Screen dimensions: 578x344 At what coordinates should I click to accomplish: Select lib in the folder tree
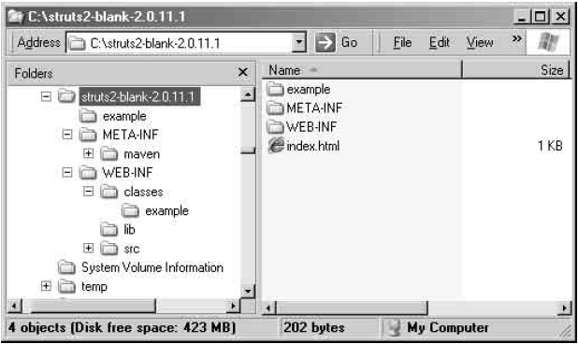[x=129, y=230]
